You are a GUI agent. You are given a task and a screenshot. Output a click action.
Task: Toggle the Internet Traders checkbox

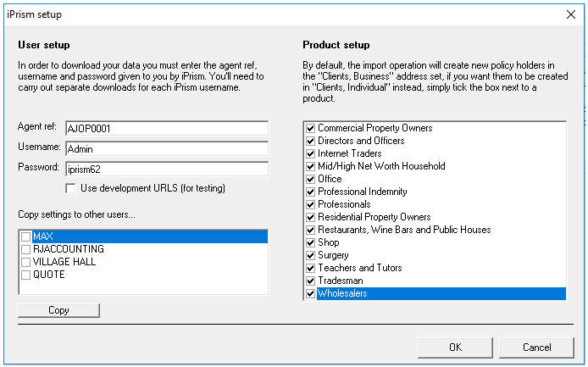310,153
